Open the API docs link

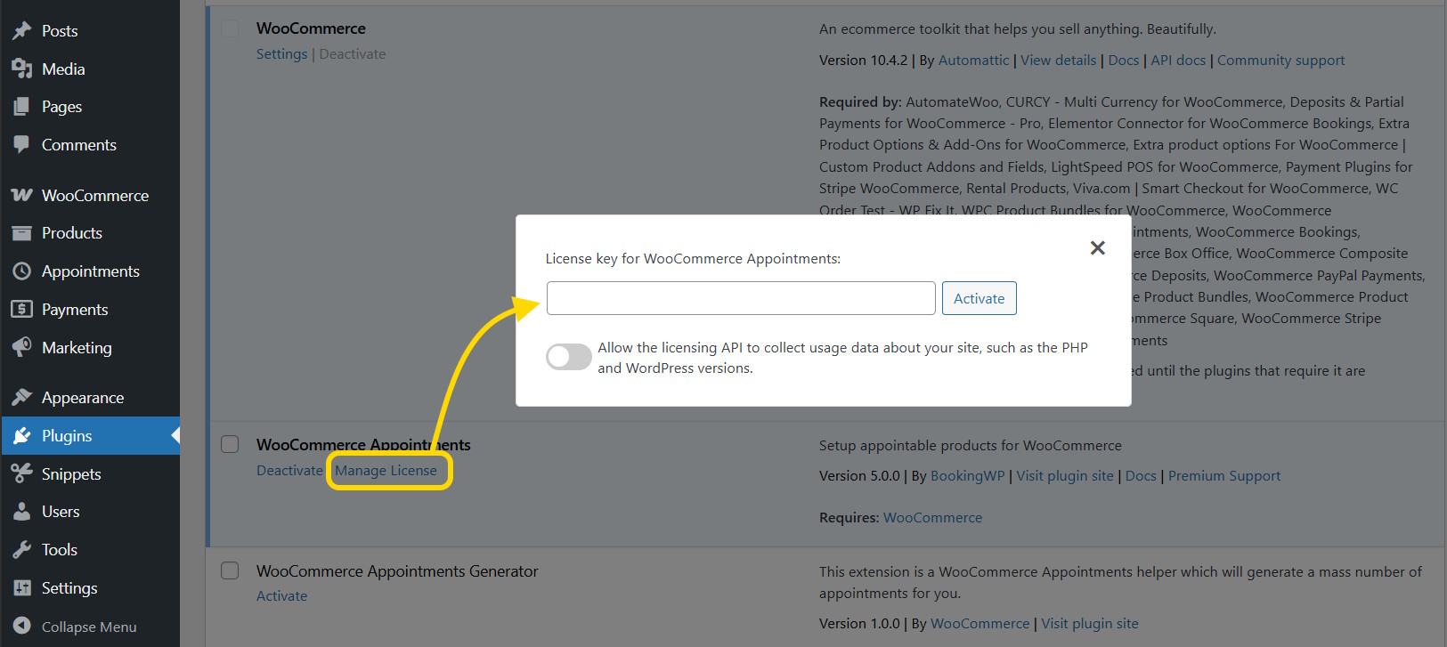(x=1178, y=61)
